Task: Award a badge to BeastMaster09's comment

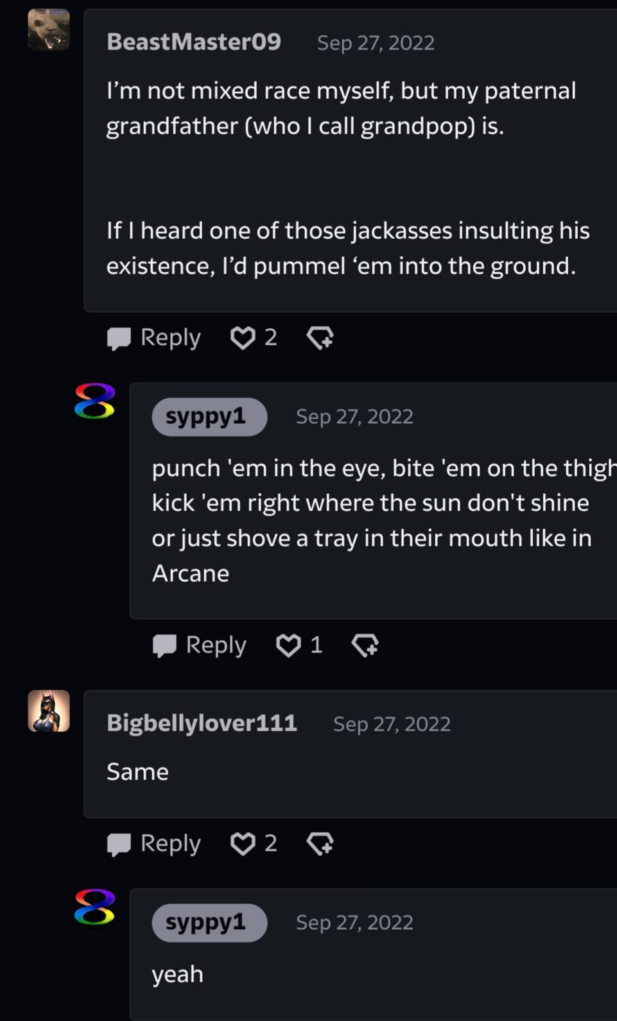Action: click(x=320, y=338)
